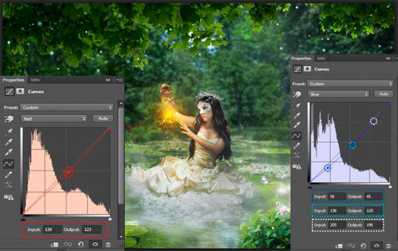
Task: View previous state icon in the Blue panel
Action: point(351,246)
